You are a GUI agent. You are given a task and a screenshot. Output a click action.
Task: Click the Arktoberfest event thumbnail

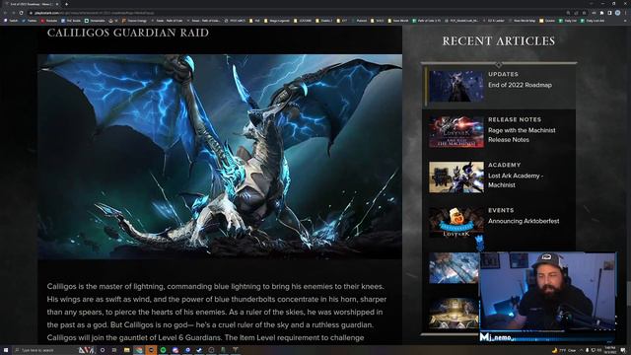tap(456, 223)
